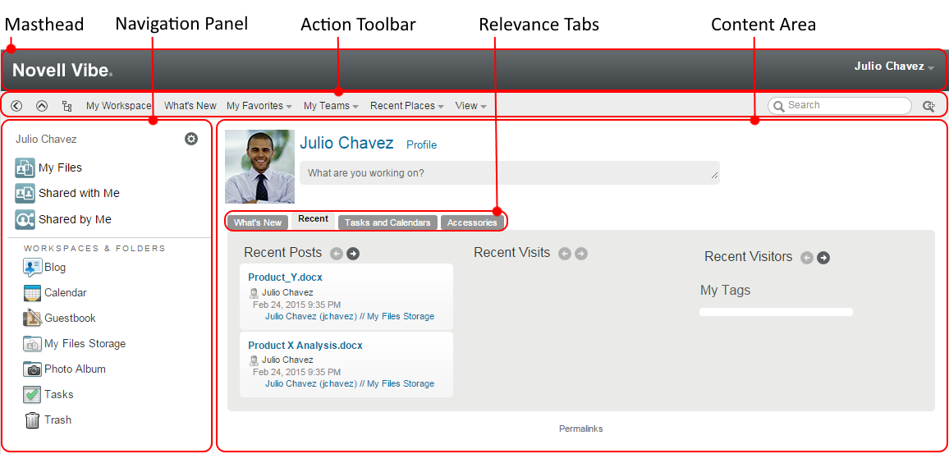This screenshot has height=454, width=949.
Task: Switch to the What's New tab
Action: click(258, 222)
